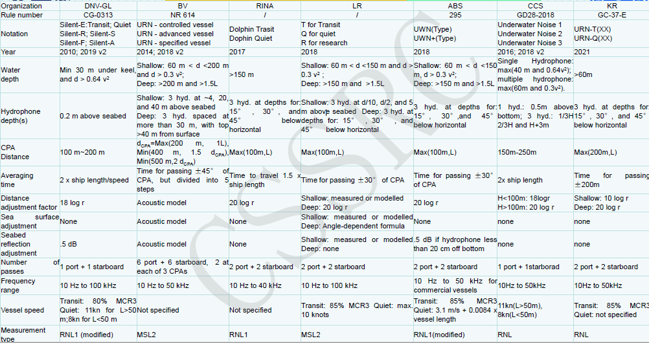Viewport: 649px width, 343px height.
Task: Select the 6 port + 6 starboard cell
Action: point(183,267)
